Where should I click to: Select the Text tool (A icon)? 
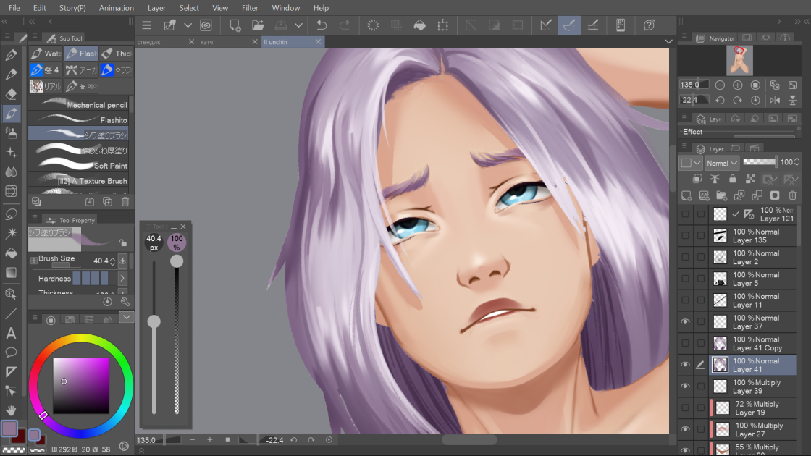[x=11, y=334]
